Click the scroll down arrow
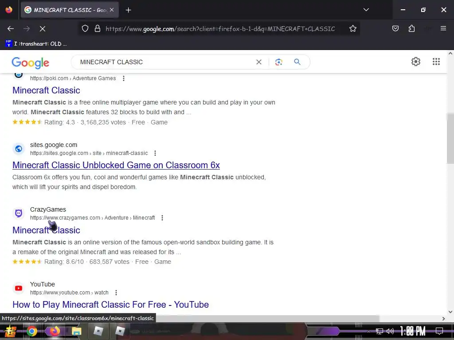Image resolution: width=454 pixels, height=340 pixels. [x=450, y=312]
